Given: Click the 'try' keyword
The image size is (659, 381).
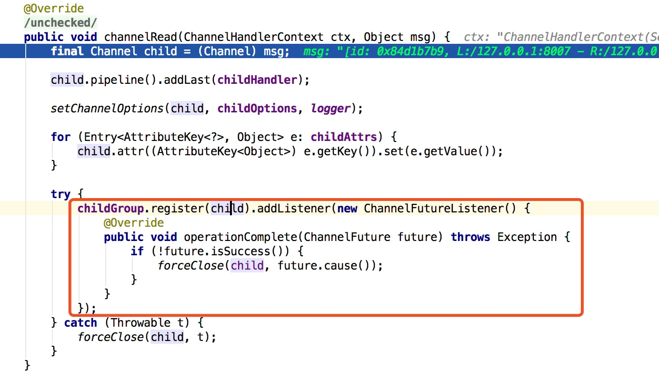Looking at the screenshot, I should (x=60, y=194).
